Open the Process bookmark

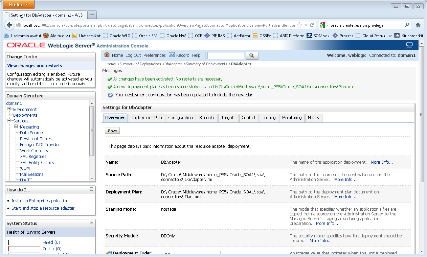pos(343,36)
